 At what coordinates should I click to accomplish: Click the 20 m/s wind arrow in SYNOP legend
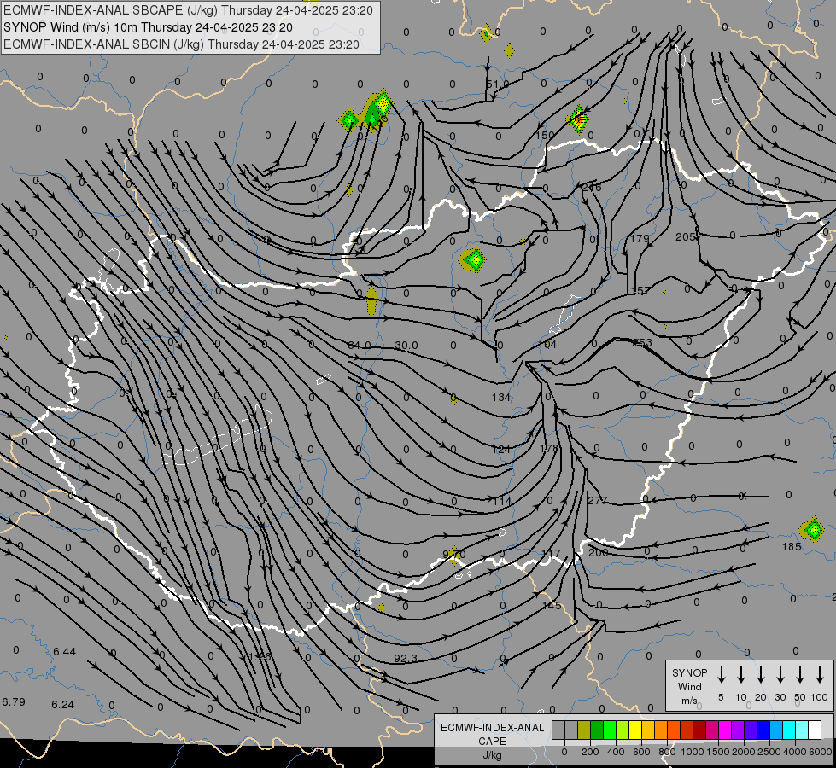[761, 675]
